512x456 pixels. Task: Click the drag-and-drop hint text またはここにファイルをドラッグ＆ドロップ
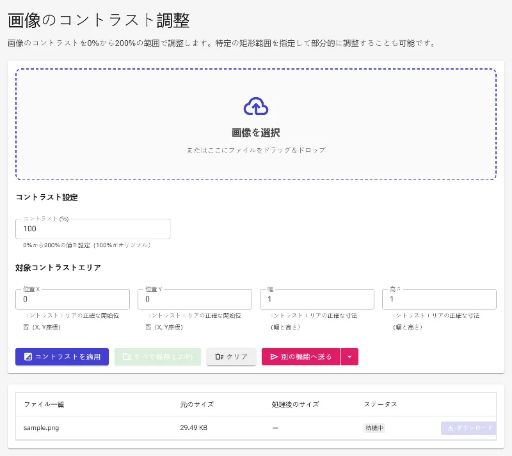coord(256,150)
